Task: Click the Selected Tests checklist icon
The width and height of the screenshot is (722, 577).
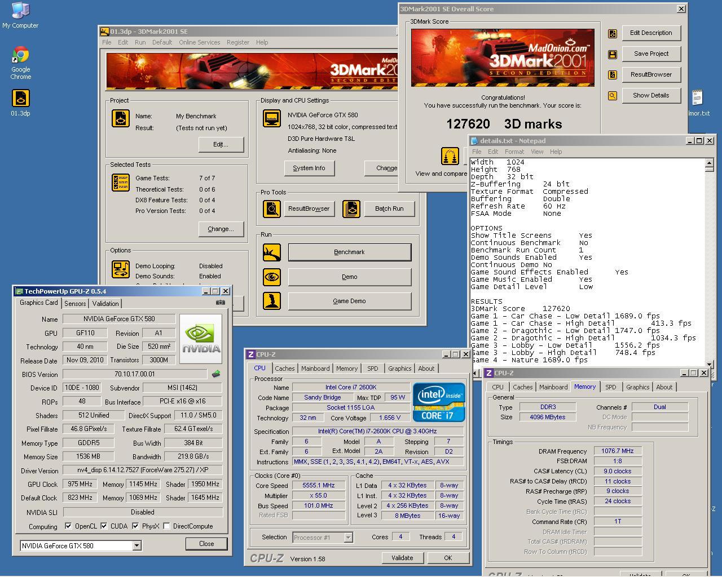Action: (x=121, y=182)
